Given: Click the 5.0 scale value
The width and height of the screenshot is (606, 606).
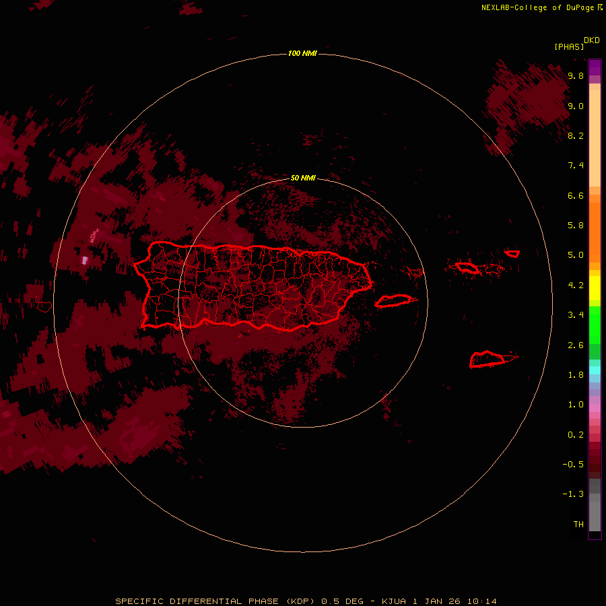Looking at the screenshot, I should (x=576, y=255).
